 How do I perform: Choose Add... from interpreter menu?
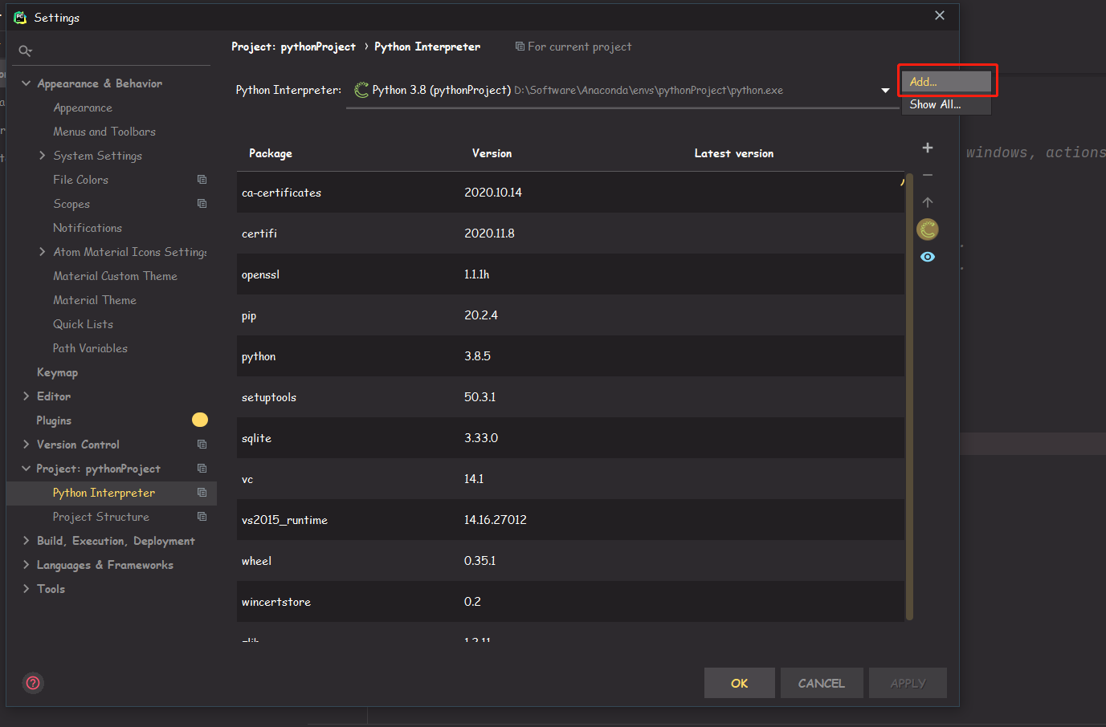(x=947, y=82)
